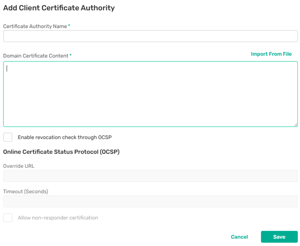Click the "Online Certificate Status Protocol (OCSP)" heading
Screen dimensions: 300x246
[x=61, y=152]
